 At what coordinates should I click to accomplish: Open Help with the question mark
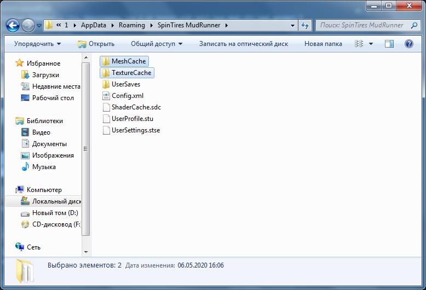409,44
